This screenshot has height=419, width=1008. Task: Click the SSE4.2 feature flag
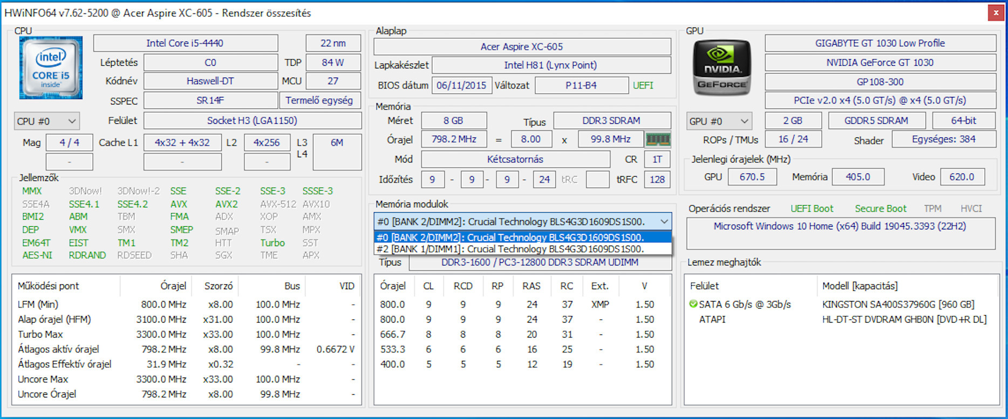[132, 204]
